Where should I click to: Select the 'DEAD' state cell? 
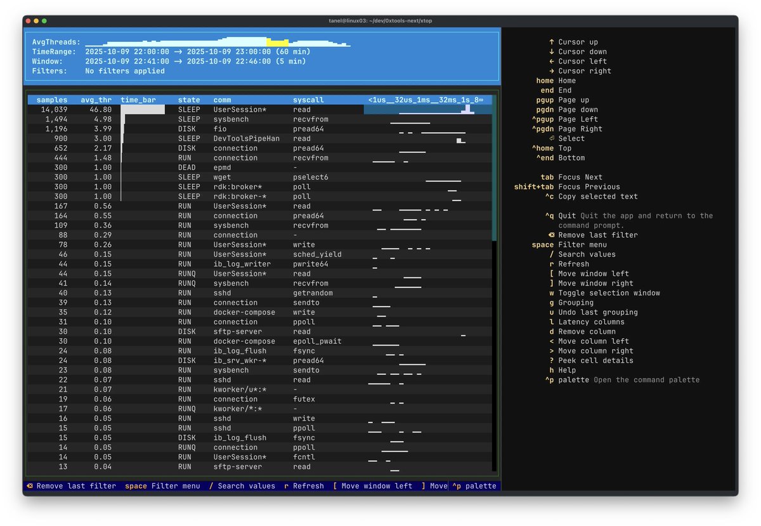[x=187, y=168]
